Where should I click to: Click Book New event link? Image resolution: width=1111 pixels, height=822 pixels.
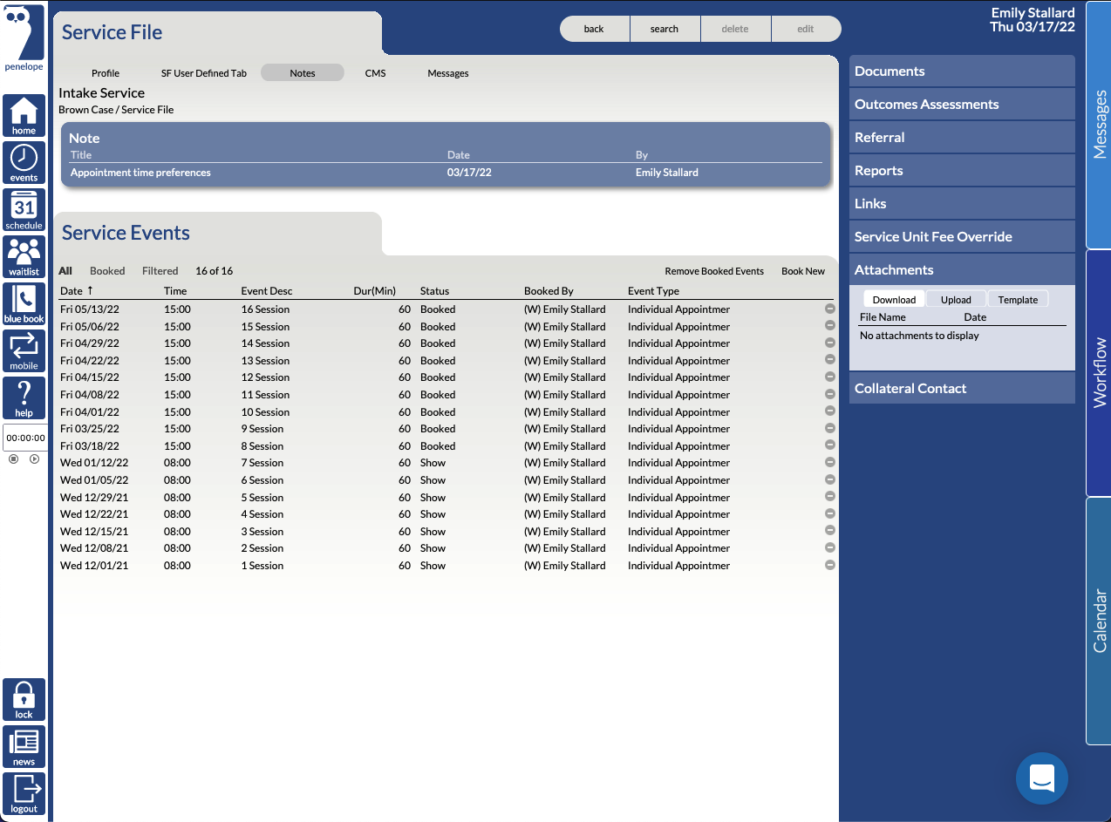803,271
